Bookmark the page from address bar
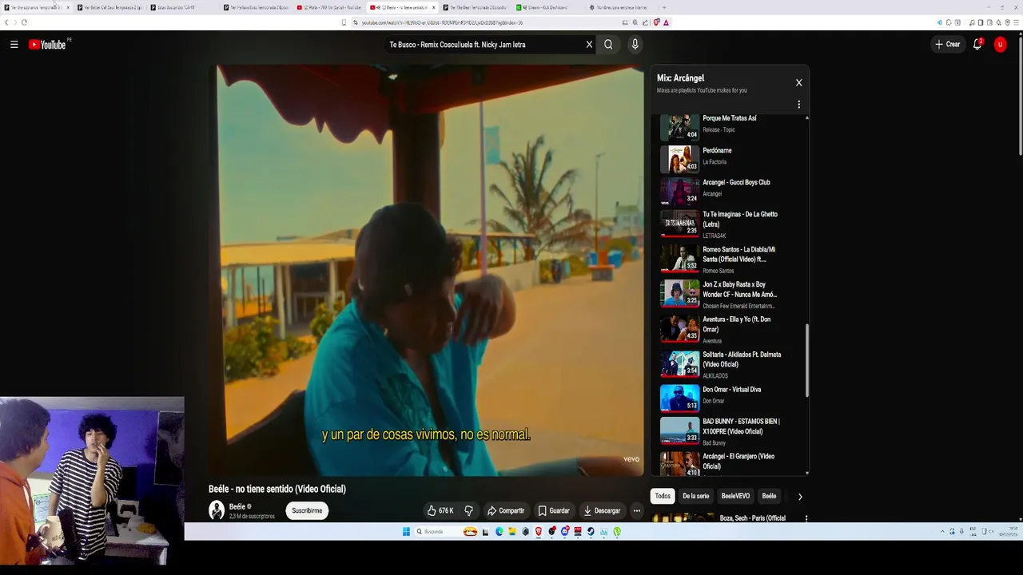The height and width of the screenshot is (575, 1023). click(344, 22)
